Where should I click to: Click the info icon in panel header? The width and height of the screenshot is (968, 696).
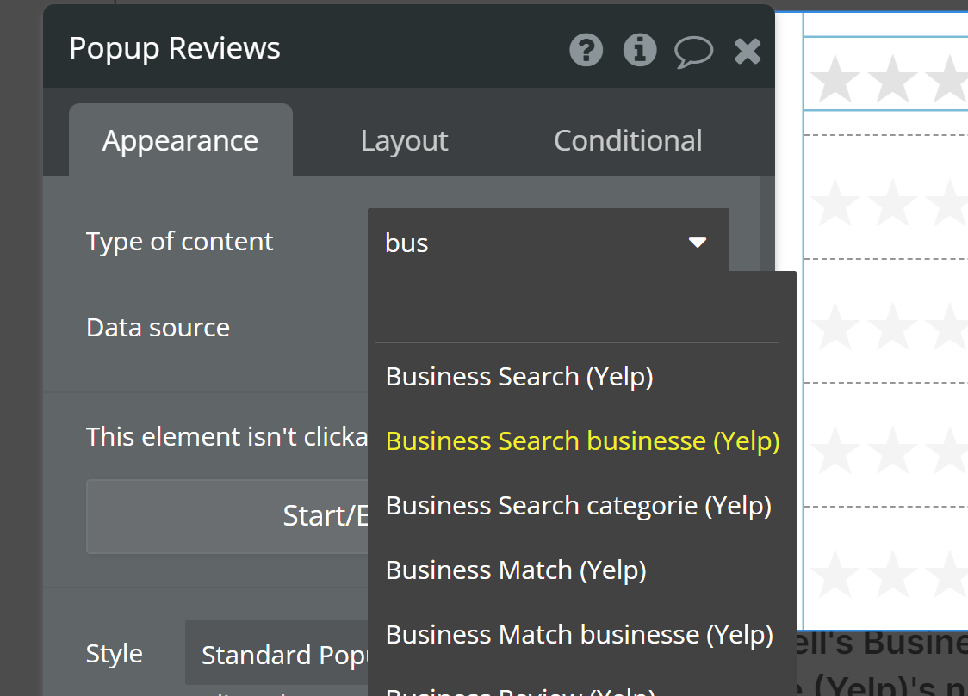click(x=639, y=50)
